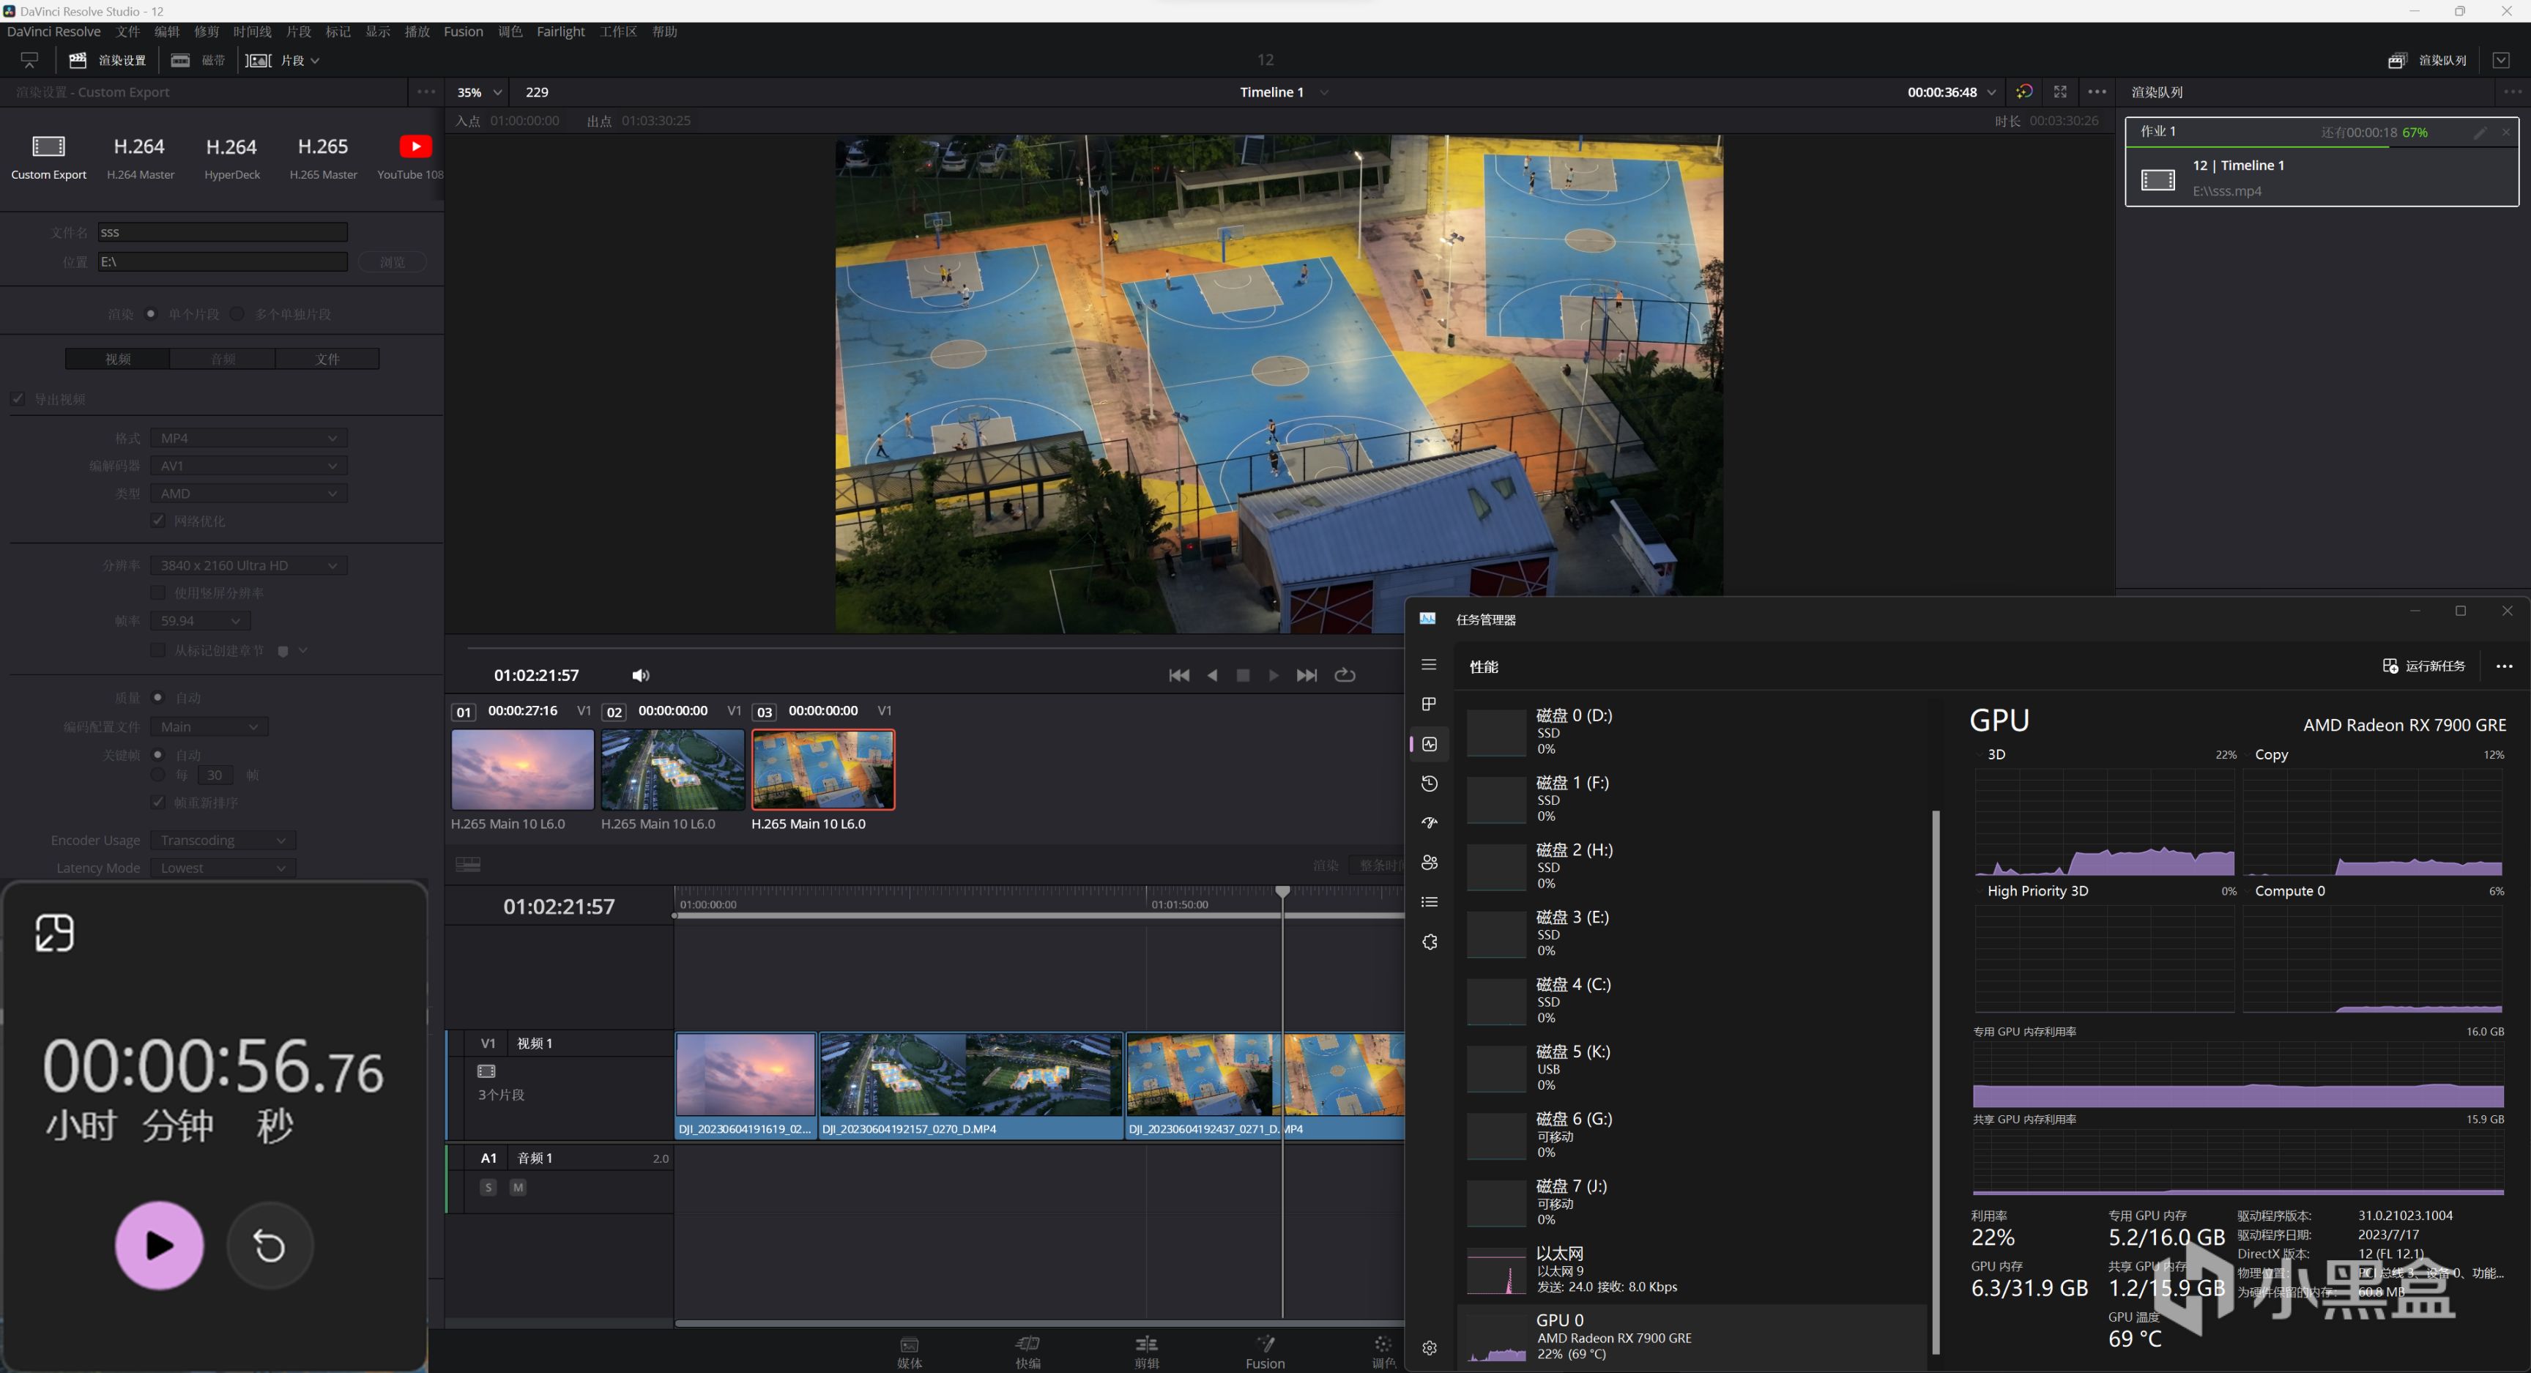Image resolution: width=2531 pixels, height=1373 pixels.
Task: Toggle the 网络优化 checkbox
Action: click(x=158, y=521)
